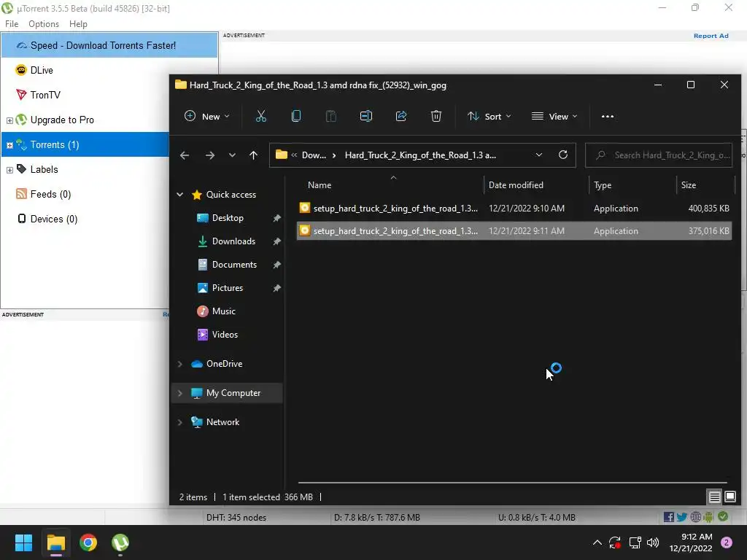Open Documents in Quick access
The width and height of the screenshot is (747, 560).
click(234, 264)
